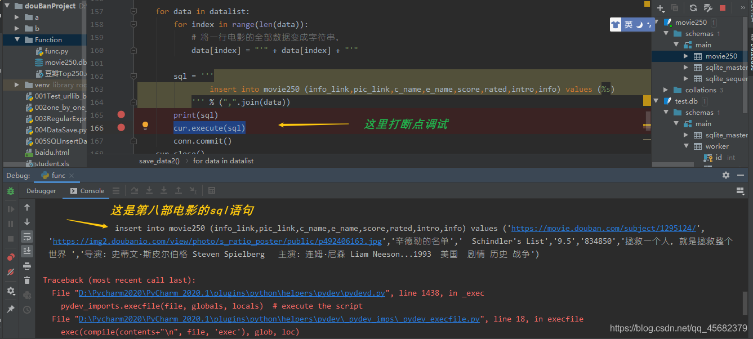The image size is (753, 339).
Task: Stop the debug session square icon
Action: pos(11,239)
